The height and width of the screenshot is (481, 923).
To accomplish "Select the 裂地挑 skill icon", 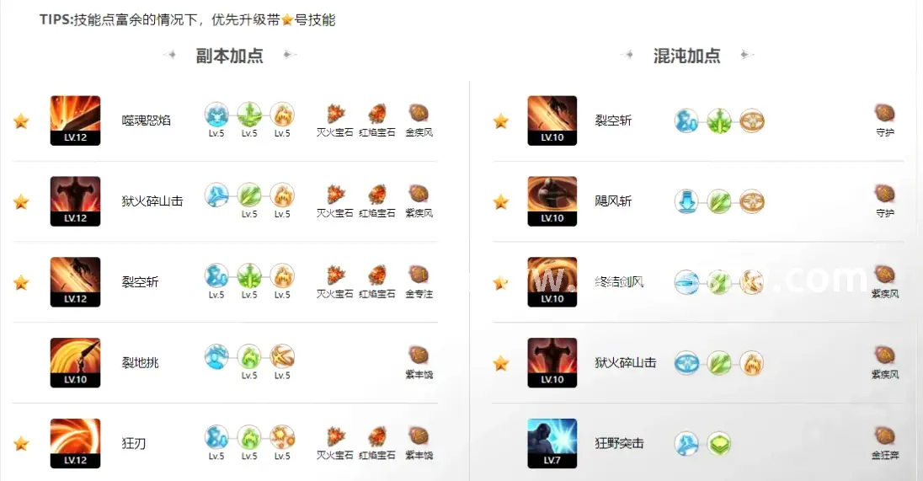I will coord(75,363).
